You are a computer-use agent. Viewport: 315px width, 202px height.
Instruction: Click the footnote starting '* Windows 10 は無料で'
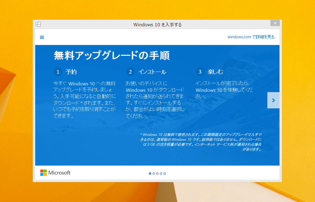tap(201, 142)
